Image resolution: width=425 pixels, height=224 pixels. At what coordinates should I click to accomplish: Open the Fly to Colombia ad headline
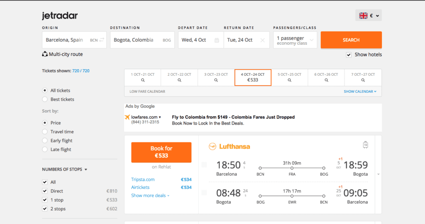(233, 117)
